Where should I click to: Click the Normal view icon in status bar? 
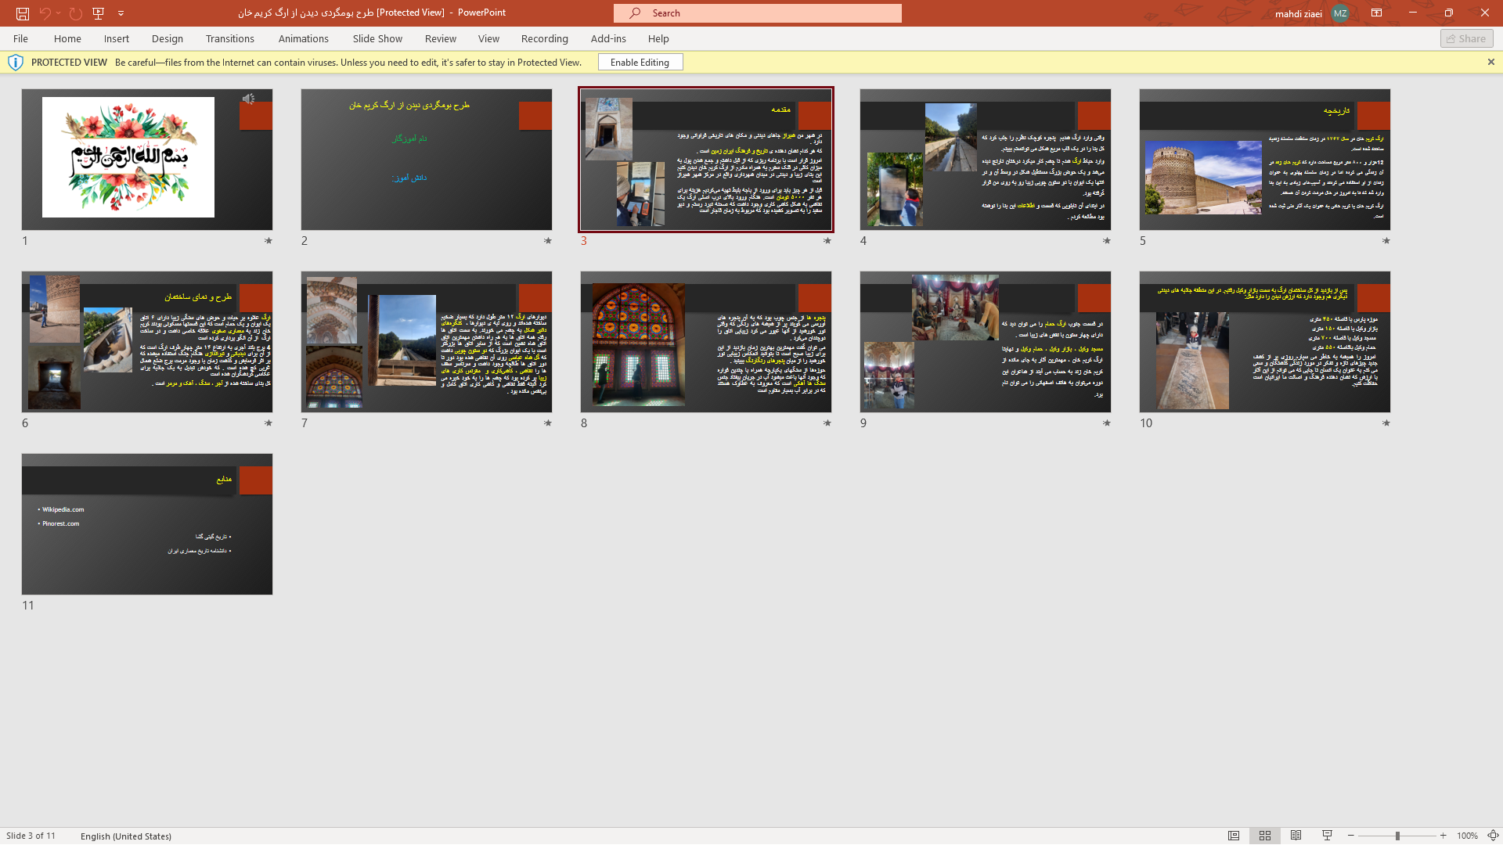[1233, 836]
